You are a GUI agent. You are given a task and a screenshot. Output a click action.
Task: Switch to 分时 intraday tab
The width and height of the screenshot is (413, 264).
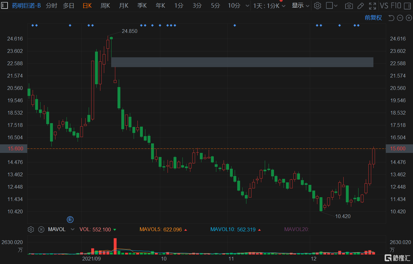(52, 6)
